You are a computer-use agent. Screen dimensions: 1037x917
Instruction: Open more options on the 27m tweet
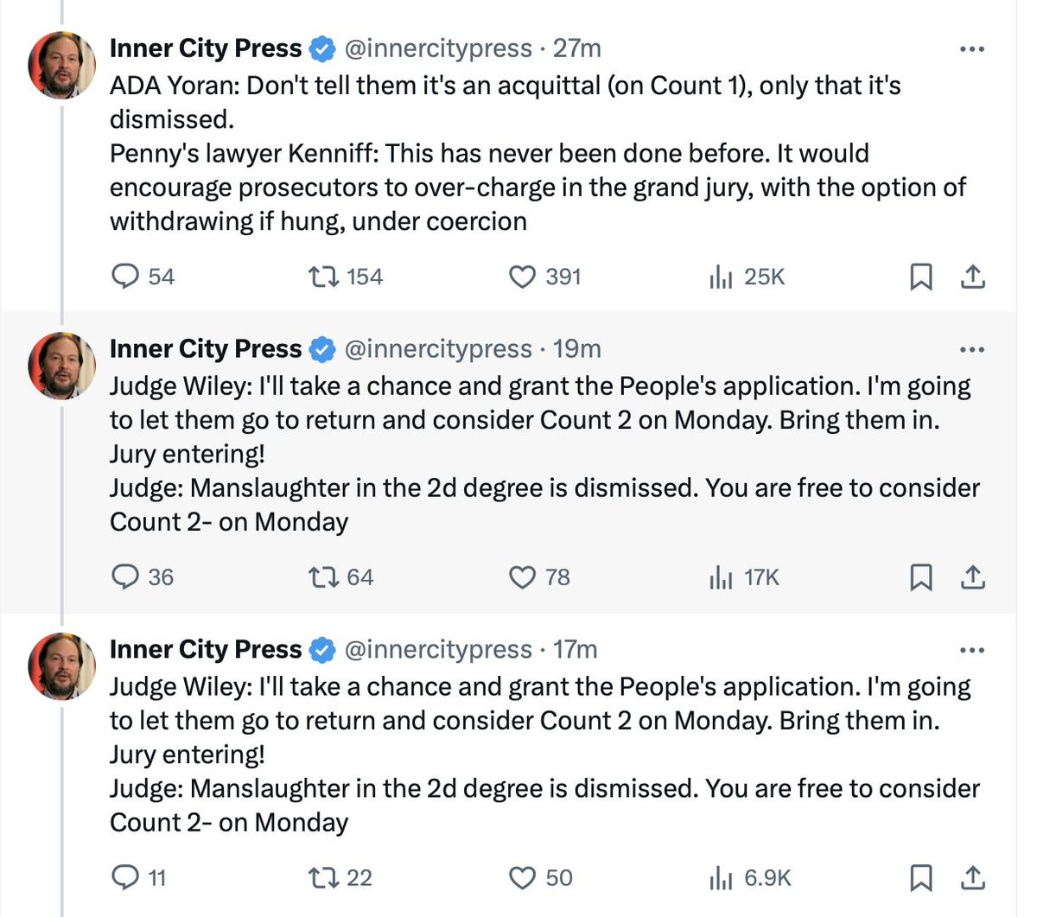pos(972,49)
